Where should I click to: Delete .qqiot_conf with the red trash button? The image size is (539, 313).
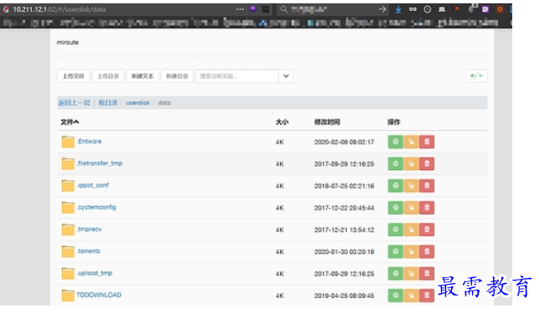pyautogui.click(x=427, y=185)
